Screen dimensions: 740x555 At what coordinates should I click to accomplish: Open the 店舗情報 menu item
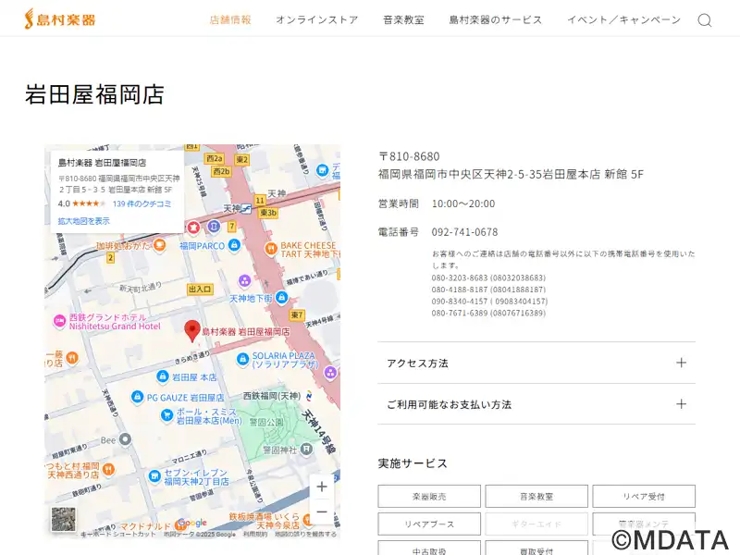tap(230, 19)
